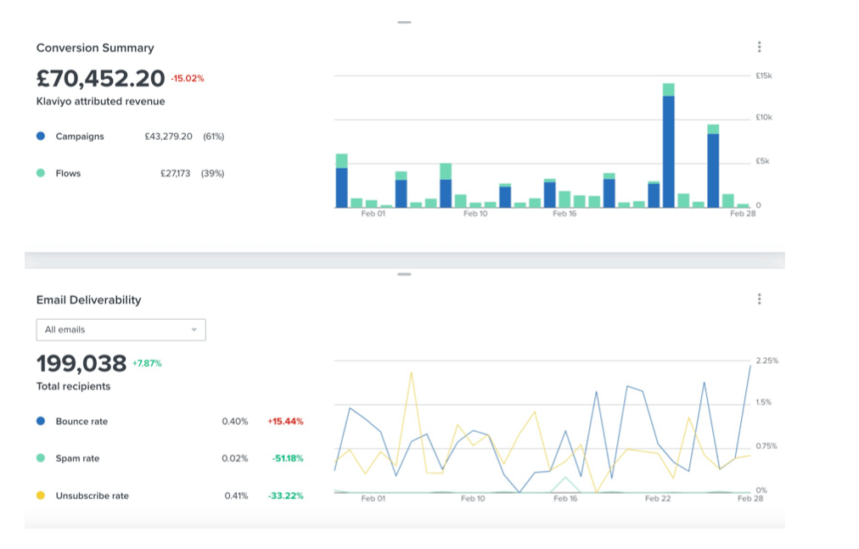Click the 1.5% axis label
Viewport: 859px width, 549px height.
(764, 402)
